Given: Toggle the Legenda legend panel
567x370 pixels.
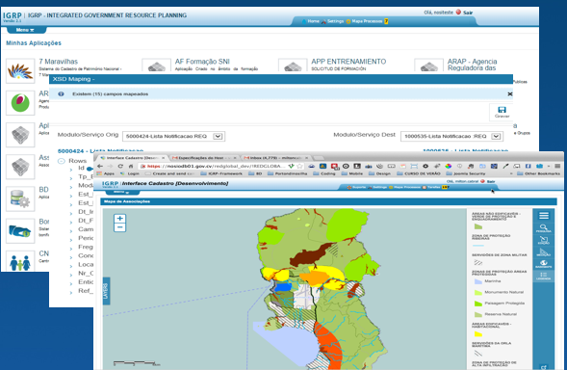Looking at the screenshot, I should click(544, 276).
